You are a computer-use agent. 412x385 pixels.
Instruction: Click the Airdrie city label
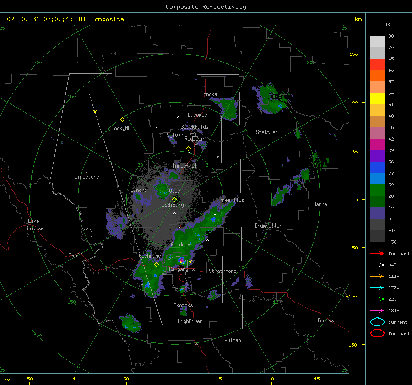click(180, 244)
